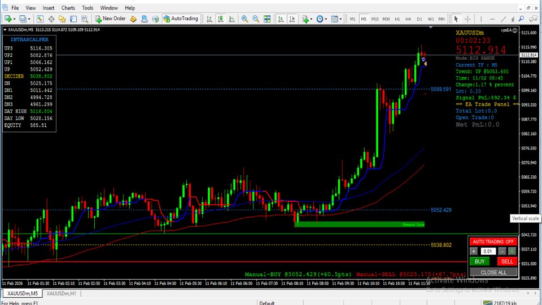
Task: Switch timeframe to M1
Action: 352,19
